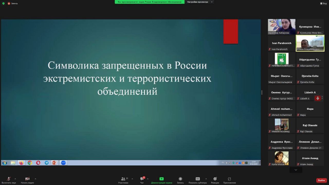This screenshot has height=185, width=329.
Task: Open the chevron menu next to Участники
Action: (132, 179)
